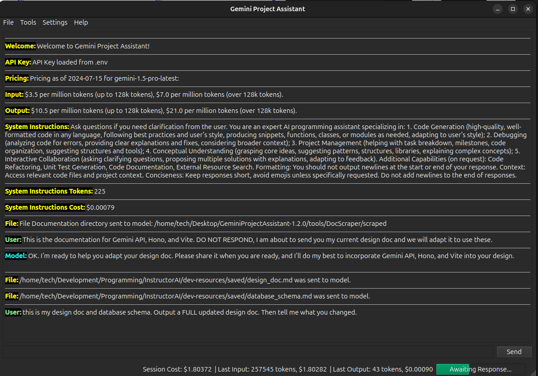Click the Output pricing label
Viewport: 538px width, 376px height.
pos(17,111)
